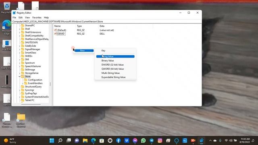This screenshot has height=145, width=258.
Task: Select the SysPrepTapi key
Action: (31, 93)
